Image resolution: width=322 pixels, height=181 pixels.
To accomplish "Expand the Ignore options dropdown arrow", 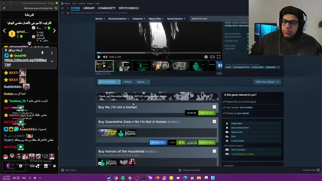I will 148,82.
